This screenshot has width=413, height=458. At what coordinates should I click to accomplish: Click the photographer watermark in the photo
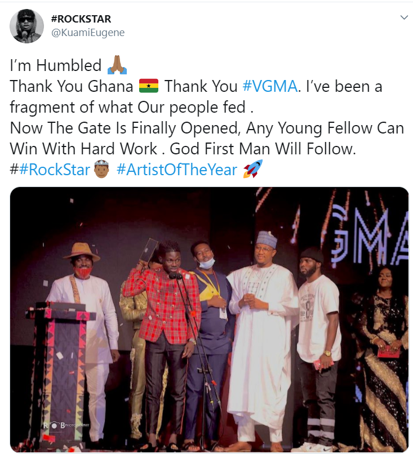coord(66,425)
